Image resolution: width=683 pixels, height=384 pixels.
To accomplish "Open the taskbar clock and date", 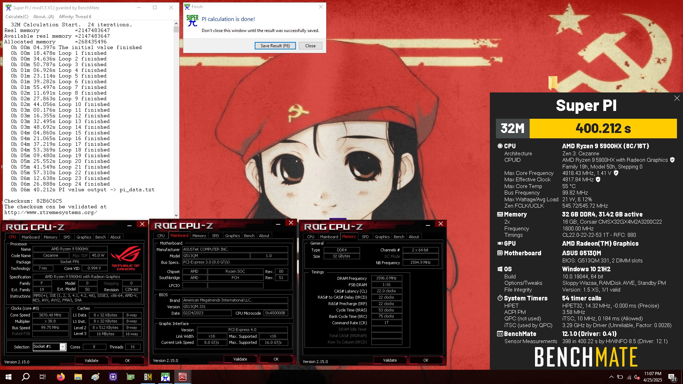I will tap(653, 377).
